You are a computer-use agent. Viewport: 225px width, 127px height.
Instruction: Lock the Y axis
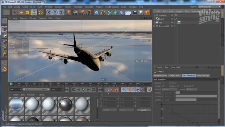[55, 13]
